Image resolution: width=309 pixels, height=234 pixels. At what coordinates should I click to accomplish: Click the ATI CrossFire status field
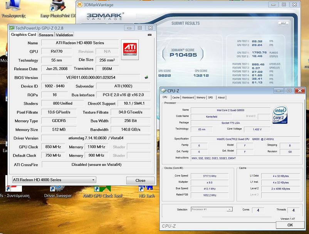coord(96,164)
